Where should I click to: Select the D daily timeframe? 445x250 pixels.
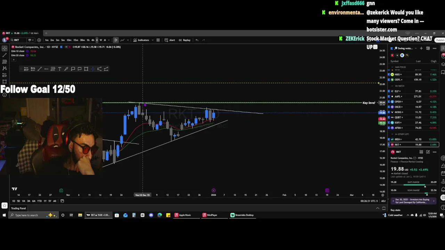click(97, 40)
